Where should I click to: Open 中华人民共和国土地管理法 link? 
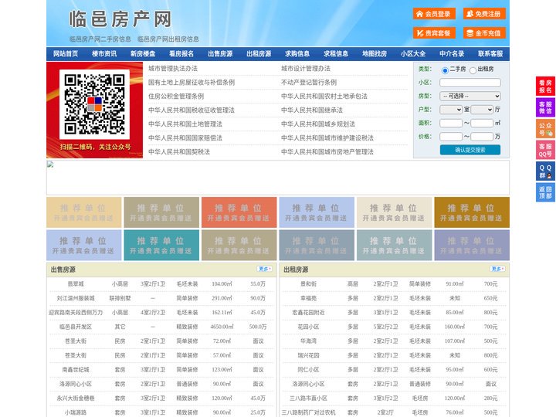click(185, 124)
